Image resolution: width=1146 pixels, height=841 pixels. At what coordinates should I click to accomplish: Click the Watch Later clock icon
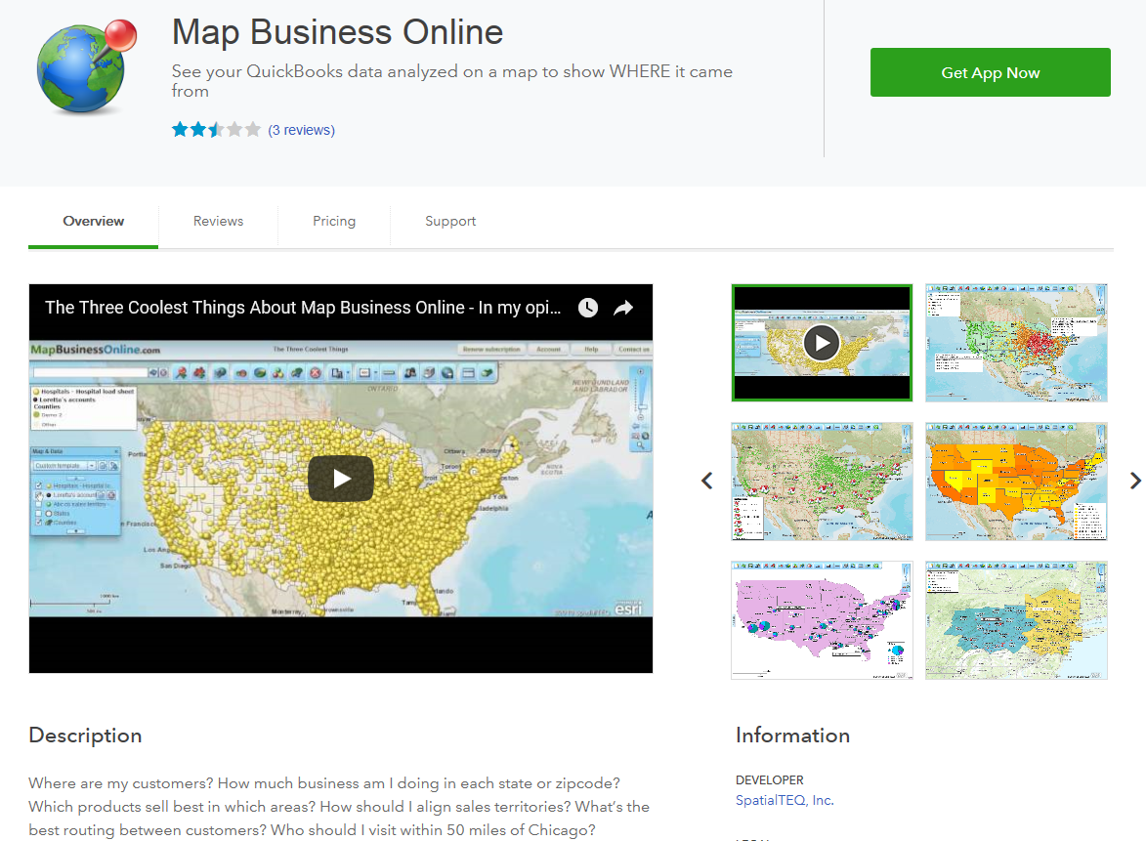pos(587,308)
